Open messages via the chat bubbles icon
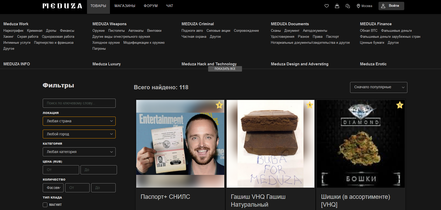Image resolution: width=441 pixels, height=210 pixels. (347, 6)
